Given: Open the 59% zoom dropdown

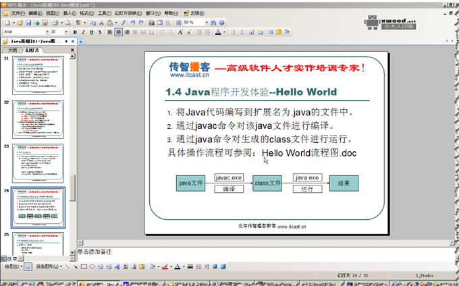Looking at the screenshot, I should coord(207,22).
